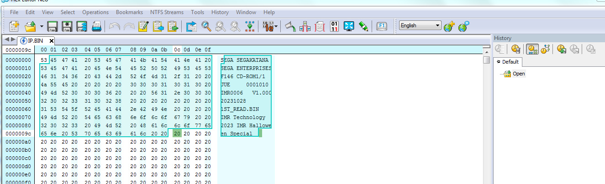Click the compare files icon

pos(305,26)
